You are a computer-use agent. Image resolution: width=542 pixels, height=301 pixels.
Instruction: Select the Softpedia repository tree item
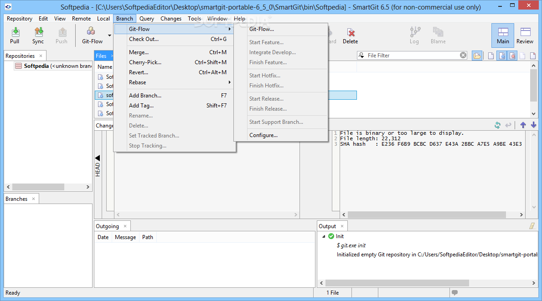point(53,66)
